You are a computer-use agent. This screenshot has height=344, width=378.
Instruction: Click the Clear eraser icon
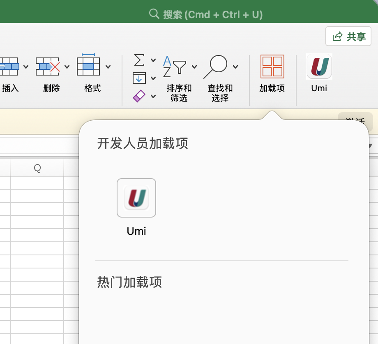pos(139,96)
